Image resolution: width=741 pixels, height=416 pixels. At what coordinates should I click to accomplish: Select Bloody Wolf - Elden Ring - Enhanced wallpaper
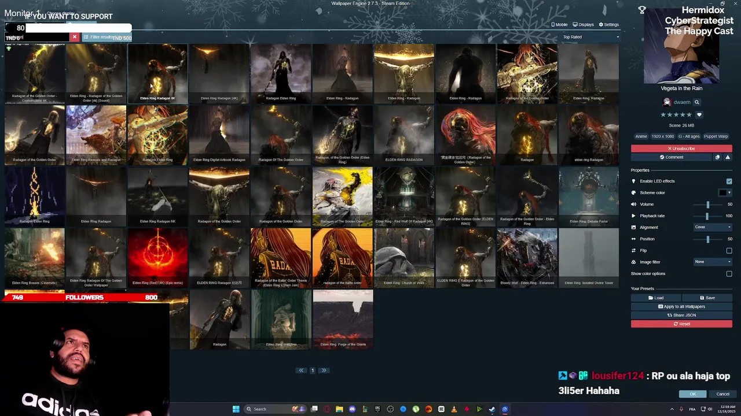pos(527,258)
